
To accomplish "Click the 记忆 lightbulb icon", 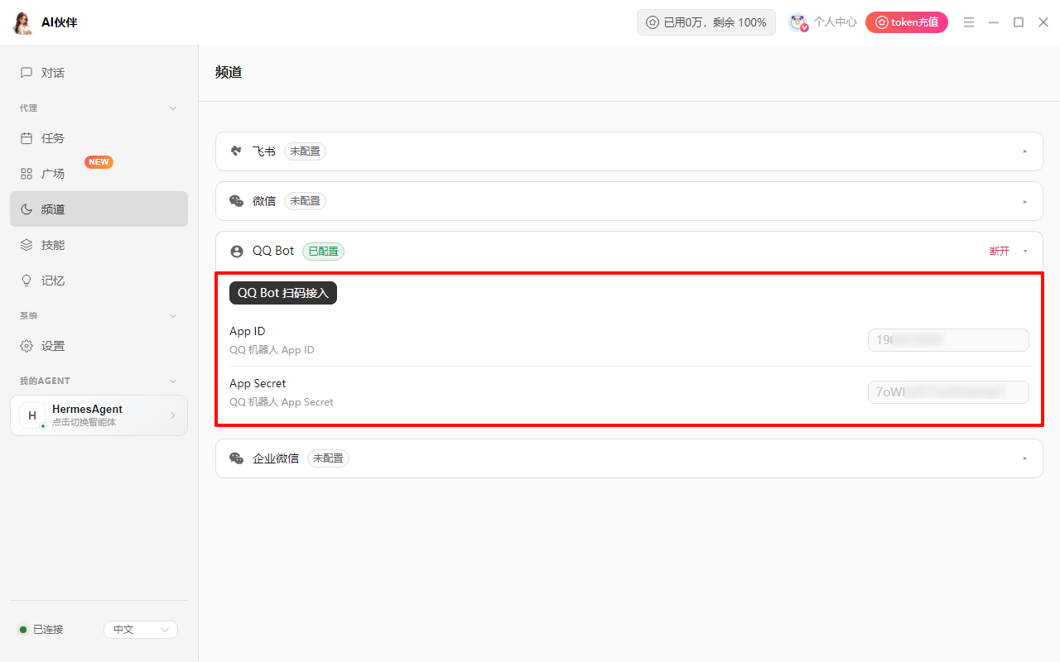I will point(26,281).
